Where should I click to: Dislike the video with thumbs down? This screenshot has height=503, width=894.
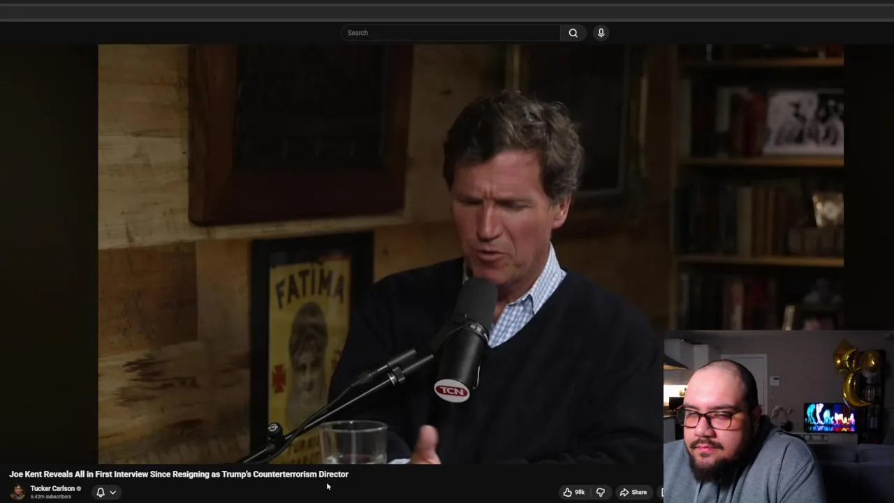(600, 493)
